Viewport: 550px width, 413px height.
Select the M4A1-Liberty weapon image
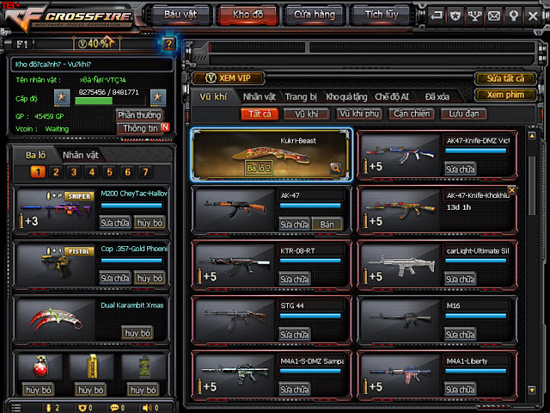tap(400, 375)
